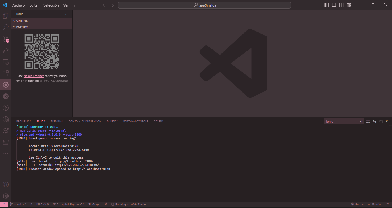392x208 pixels.
Task: Switch to CONSOLA DE DEPURACIÓN tab
Action: tap(85, 122)
